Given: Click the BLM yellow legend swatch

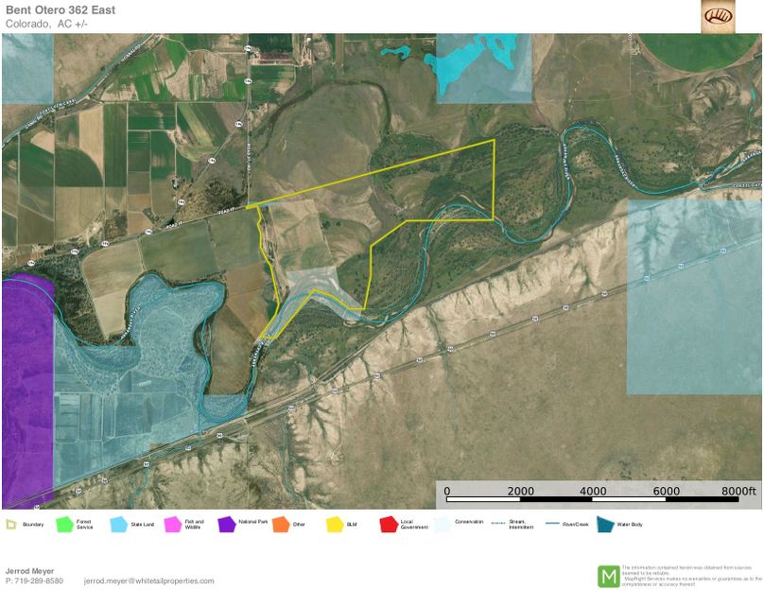Looking at the screenshot, I should point(334,523).
